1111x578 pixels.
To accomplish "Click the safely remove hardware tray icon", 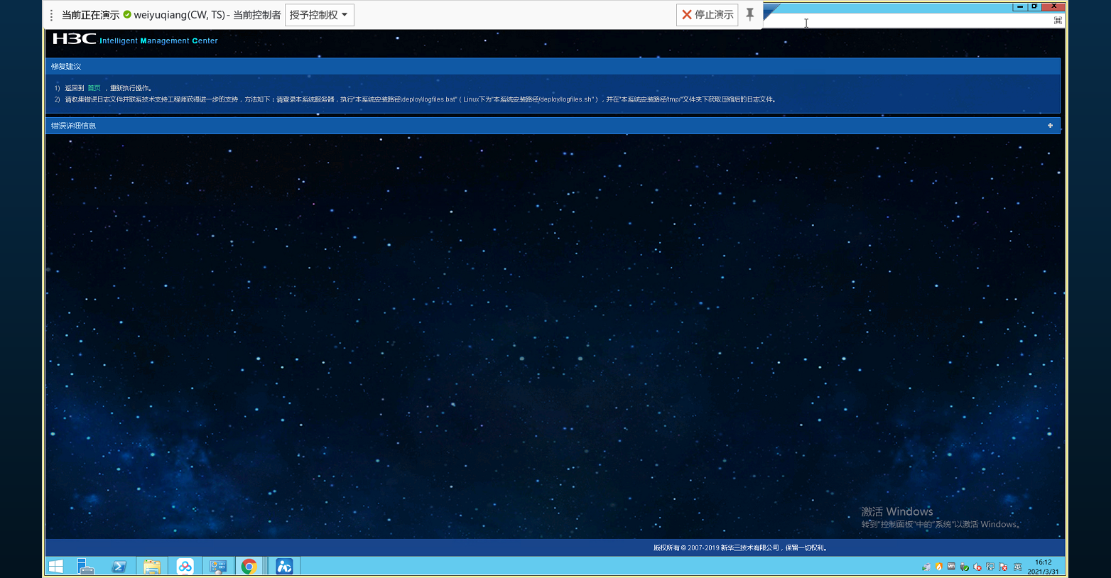I will click(x=964, y=567).
